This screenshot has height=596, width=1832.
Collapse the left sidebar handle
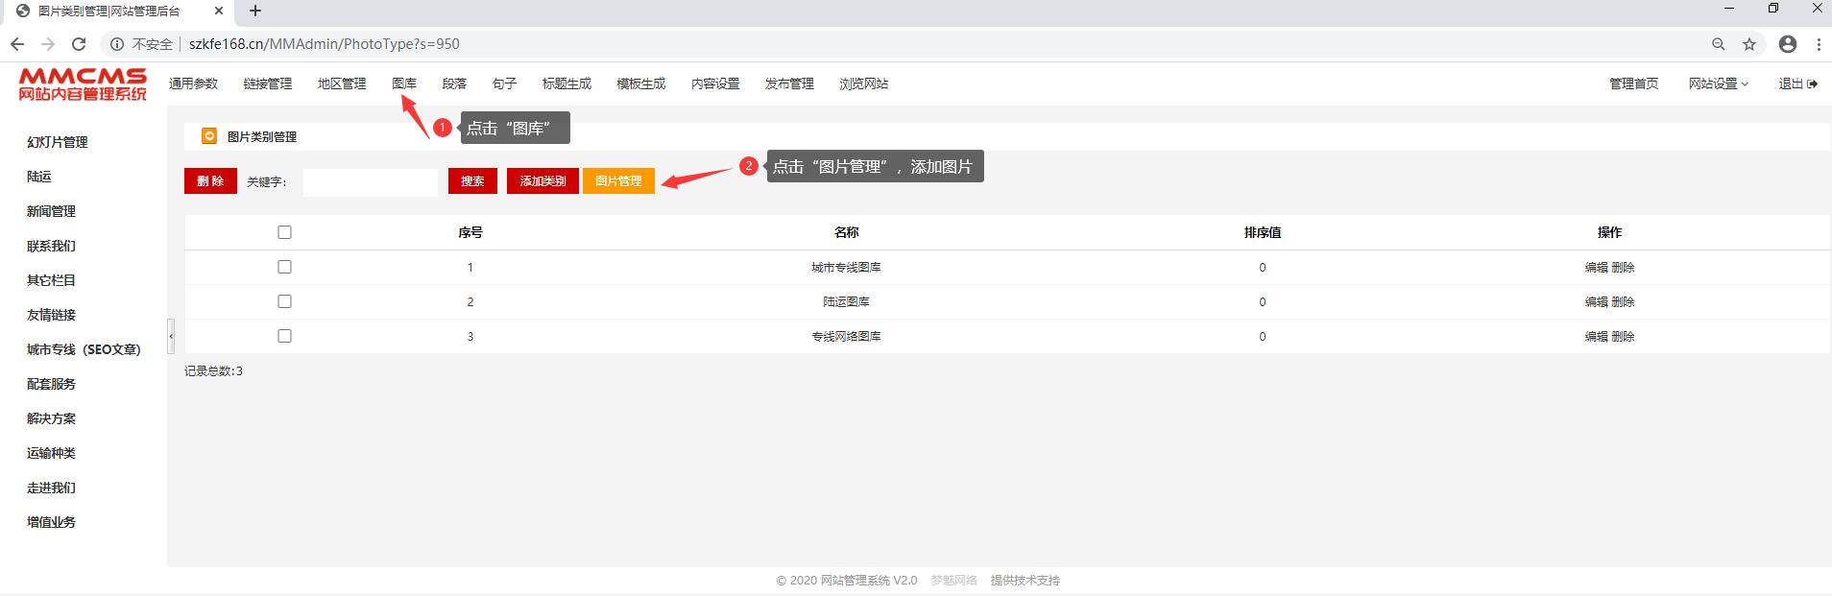pos(171,336)
